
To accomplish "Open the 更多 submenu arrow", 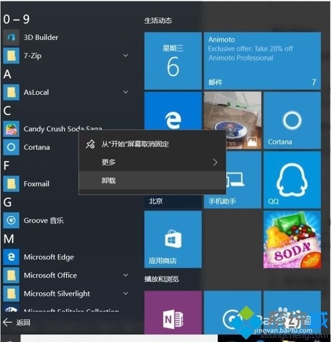I will tap(215, 163).
